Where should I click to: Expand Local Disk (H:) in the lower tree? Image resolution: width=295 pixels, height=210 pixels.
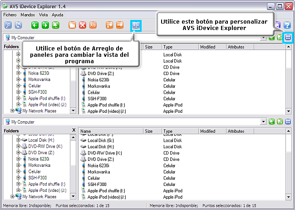pyautogui.click(x=18, y=140)
